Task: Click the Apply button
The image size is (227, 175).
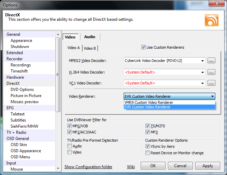Action: (x=208, y=166)
